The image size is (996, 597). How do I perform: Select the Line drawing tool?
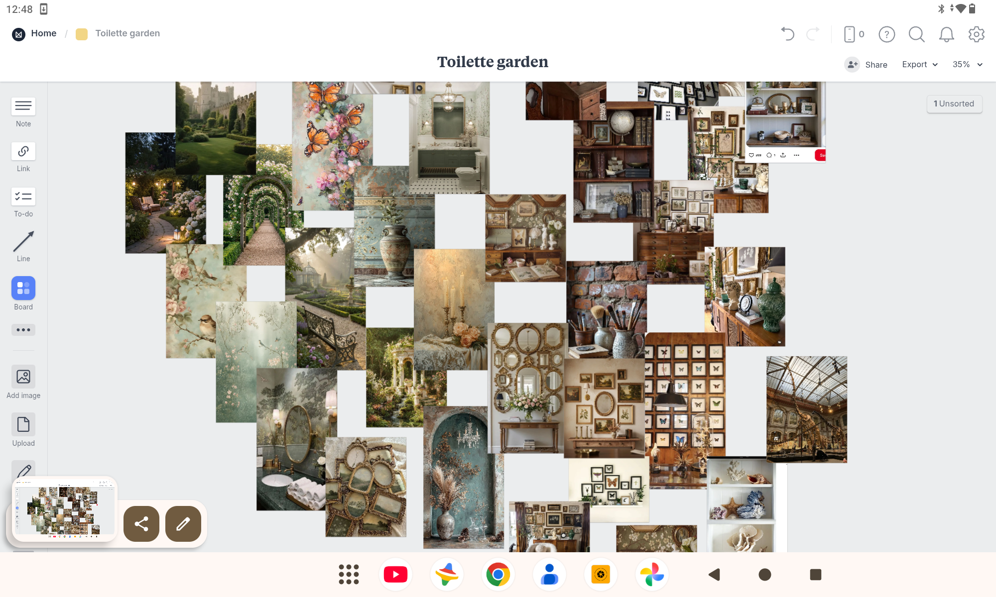click(x=23, y=242)
